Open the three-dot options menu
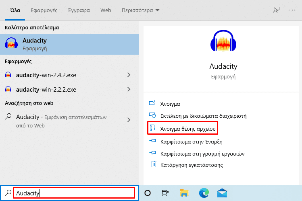Screen dimensions: 302x201 coord(292,10)
